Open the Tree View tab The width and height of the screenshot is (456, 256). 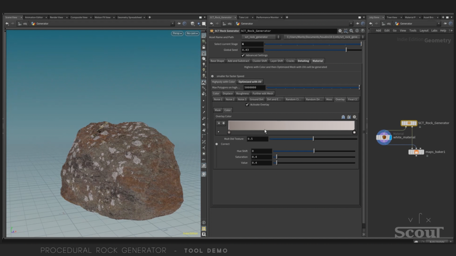click(x=392, y=17)
